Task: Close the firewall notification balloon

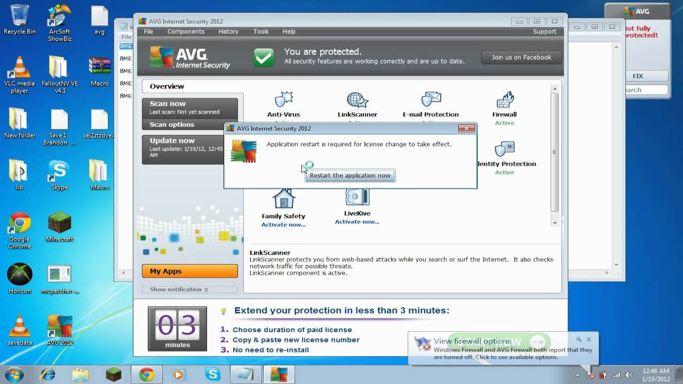Action: point(589,339)
